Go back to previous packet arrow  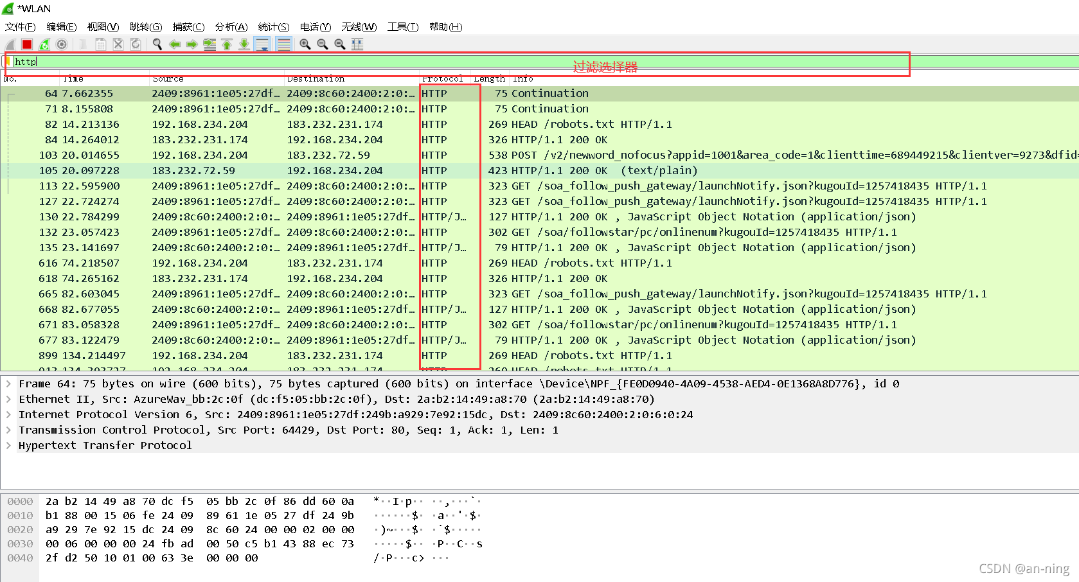click(x=175, y=44)
